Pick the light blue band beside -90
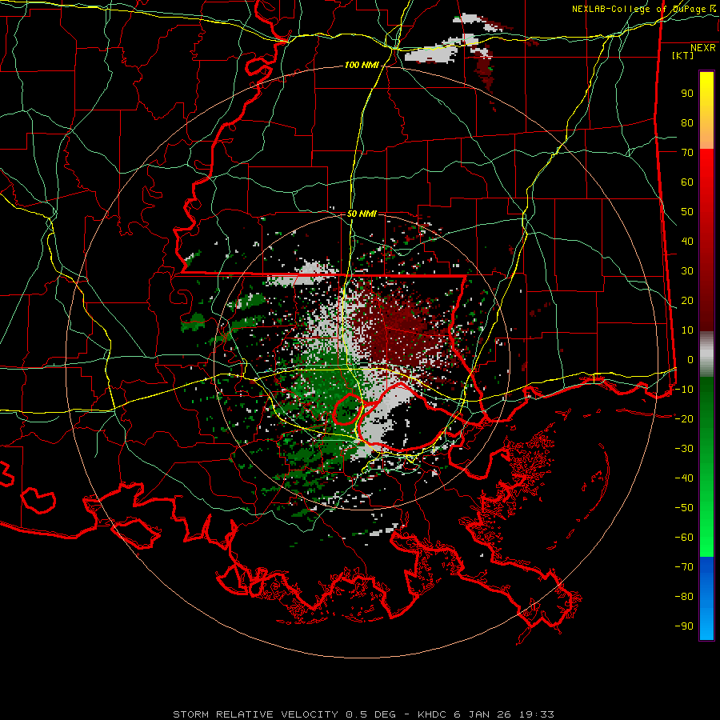This screenshot has height=720, width=720. 706,623
